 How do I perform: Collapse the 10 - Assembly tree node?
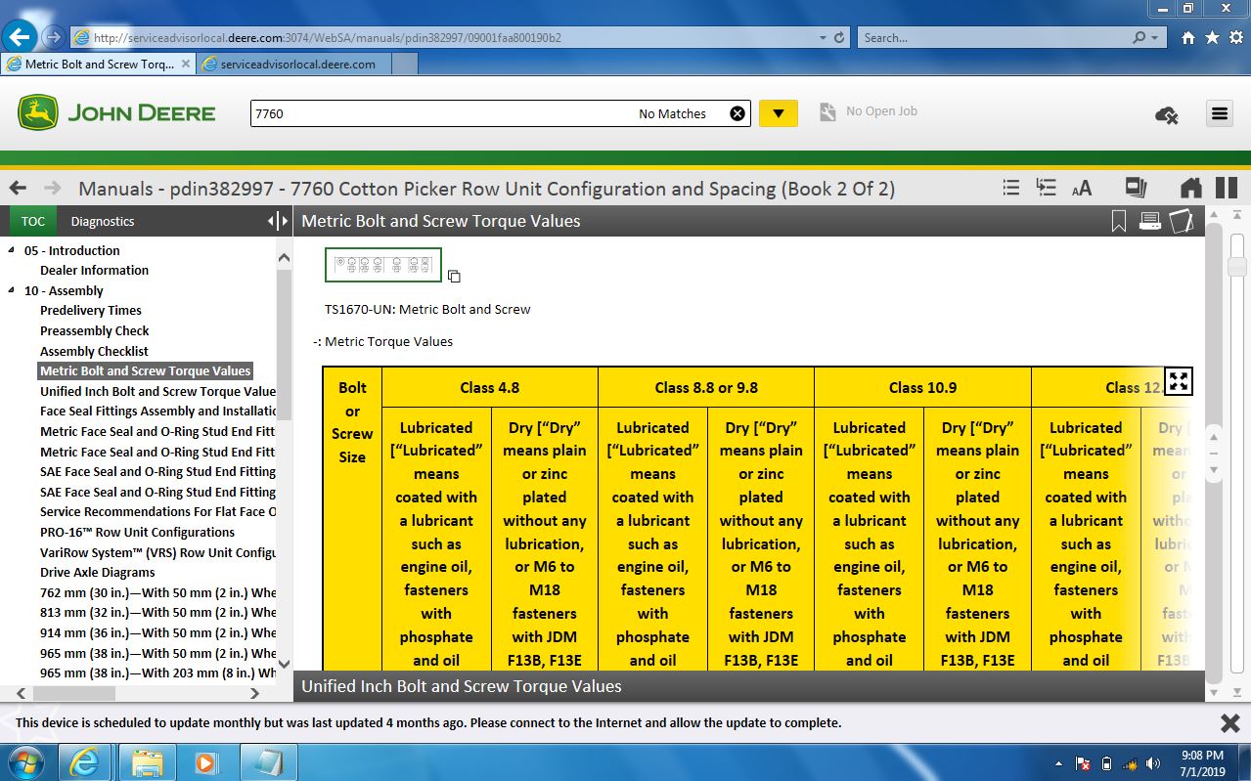[12, 290]
